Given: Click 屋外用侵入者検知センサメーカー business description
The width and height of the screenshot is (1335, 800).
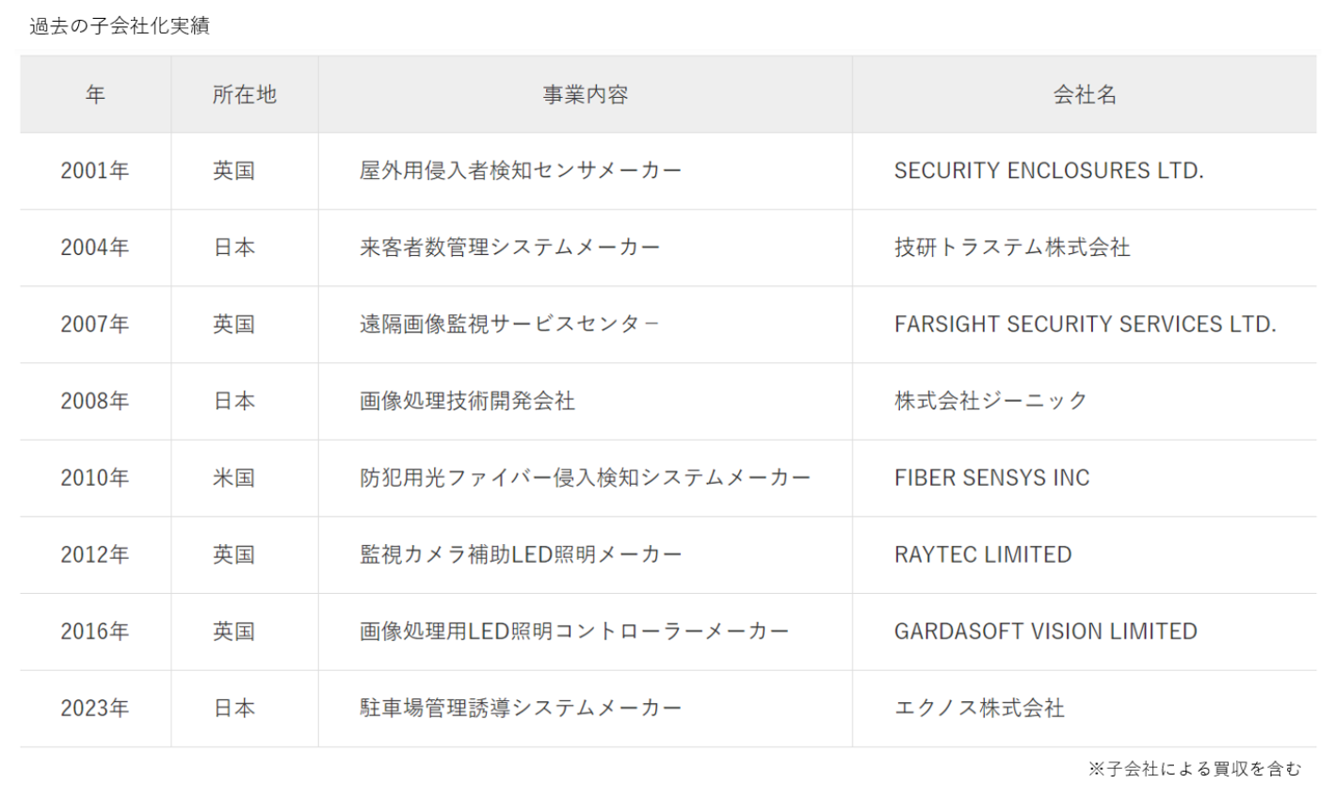Looking at the screenshot, I should pyautogui.click(x=520, y=170).
